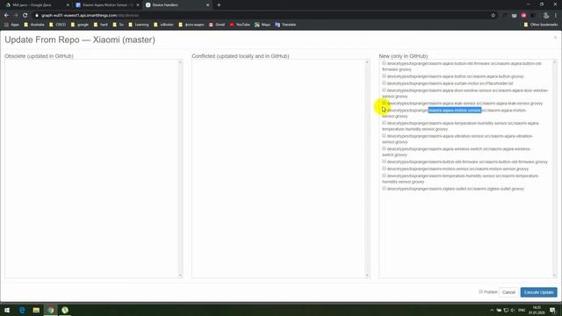Image resolution: width=562 pixels, height=316 pixels.
Task: Select the xiaomi-aqara-vibration-sensor checkbox
Action: pos(384,136)
